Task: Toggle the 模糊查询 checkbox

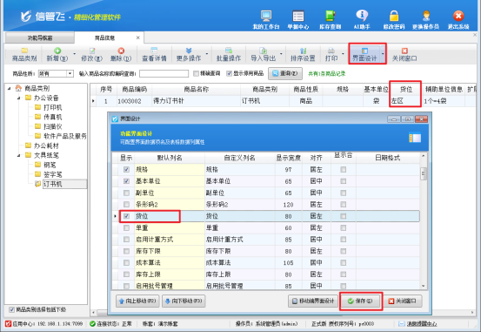Action: click(x=196, y=73)
